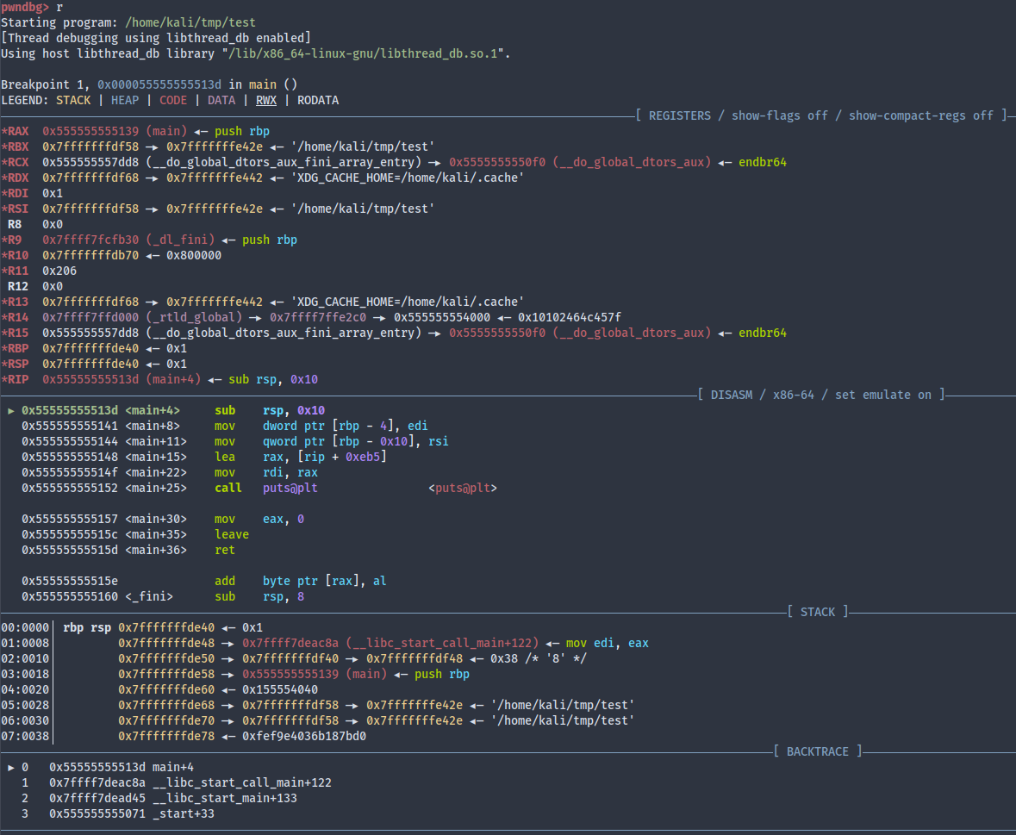Click the asterisk marker beside RIP
Image resolution: width=1016 pixels, height=835 pixels.
(x=3, y=379)
